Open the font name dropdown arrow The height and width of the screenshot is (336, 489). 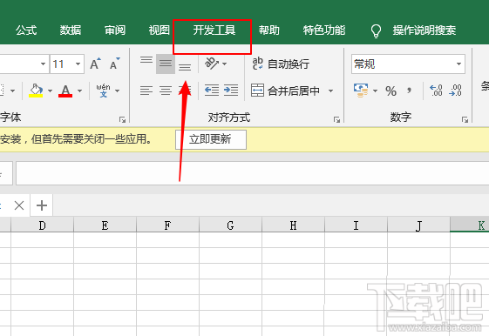point(43,64)
